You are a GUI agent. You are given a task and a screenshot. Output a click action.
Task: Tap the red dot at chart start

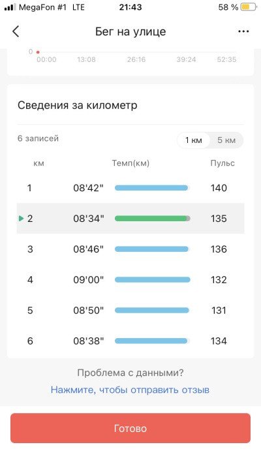pyautogui.click(x=38, y=52)
